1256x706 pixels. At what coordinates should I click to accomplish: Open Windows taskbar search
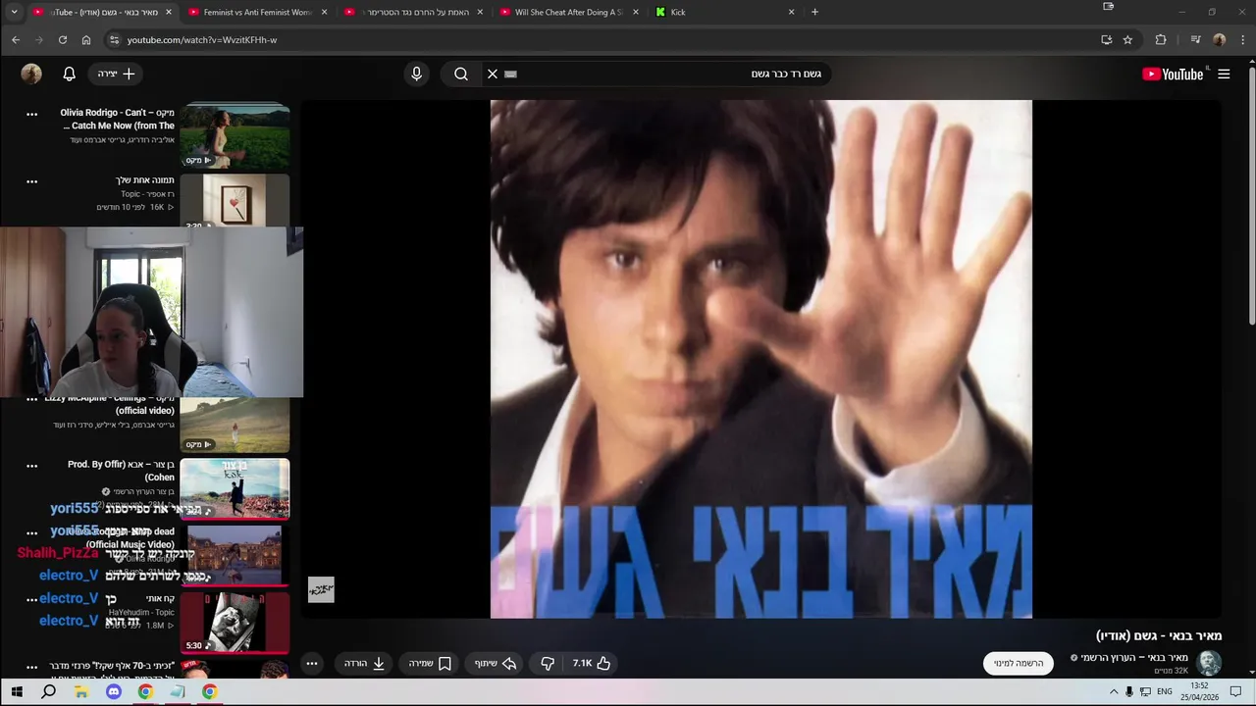click(48, 691)
